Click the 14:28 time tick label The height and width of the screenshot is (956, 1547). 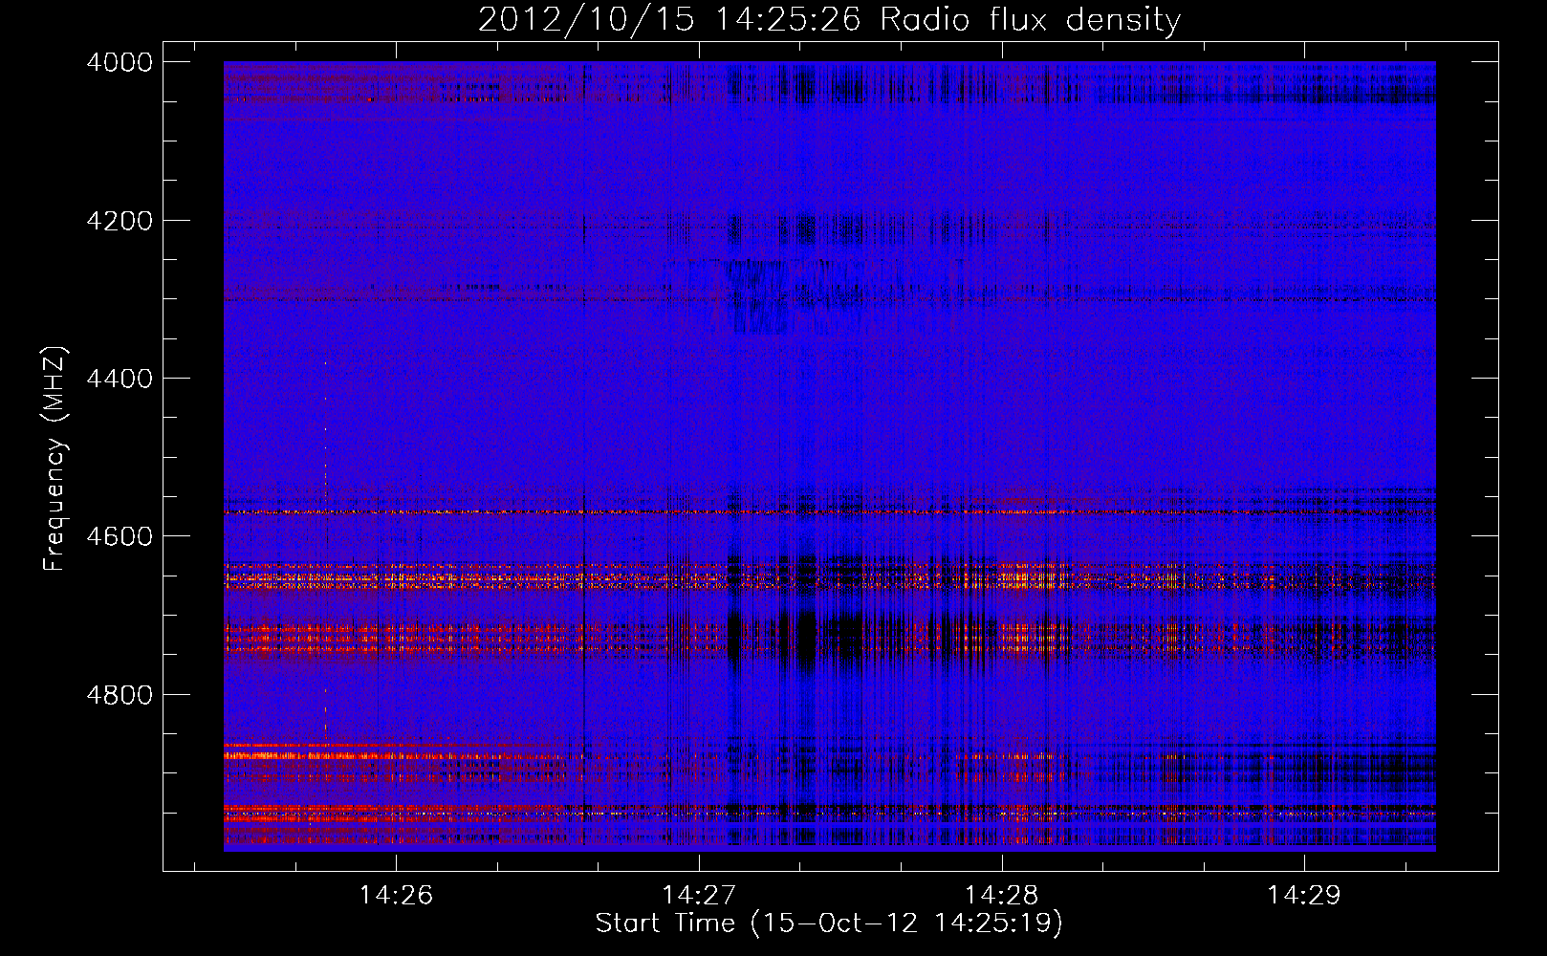tap(1001, 895)
